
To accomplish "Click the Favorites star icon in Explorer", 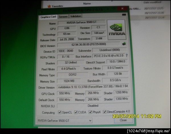I will pos(49,7).
